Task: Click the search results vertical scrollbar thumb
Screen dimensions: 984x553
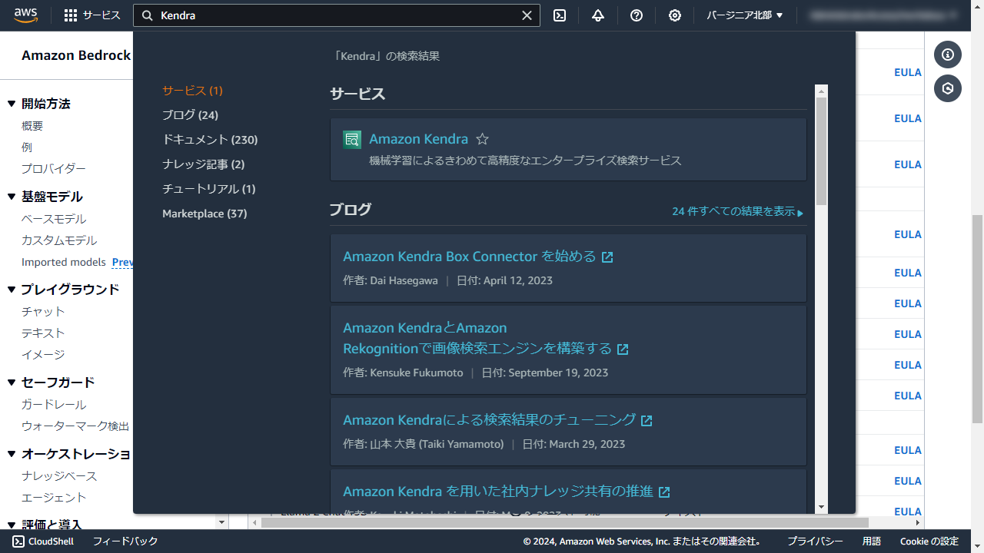Action: [822, 151]
